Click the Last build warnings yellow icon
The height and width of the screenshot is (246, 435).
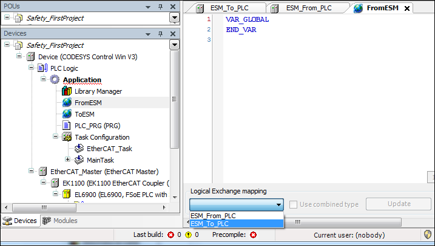pos(188,235)
